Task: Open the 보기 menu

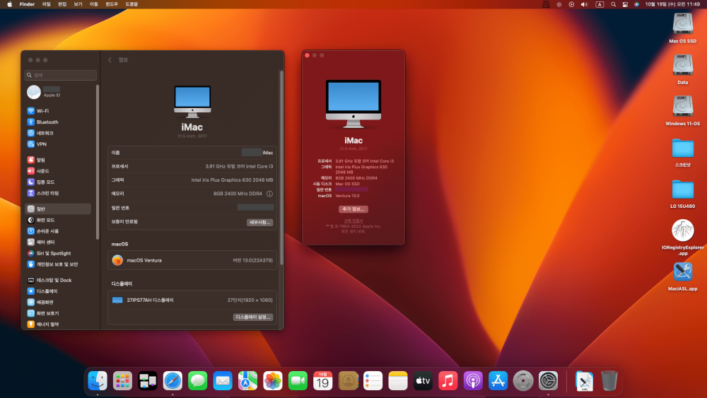Action: (x=78, y=4)
